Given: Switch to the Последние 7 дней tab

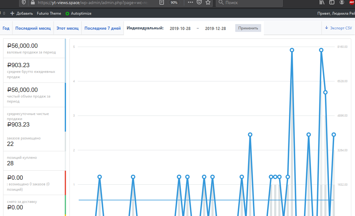Looking at the screenshot, I should (103, 28).
